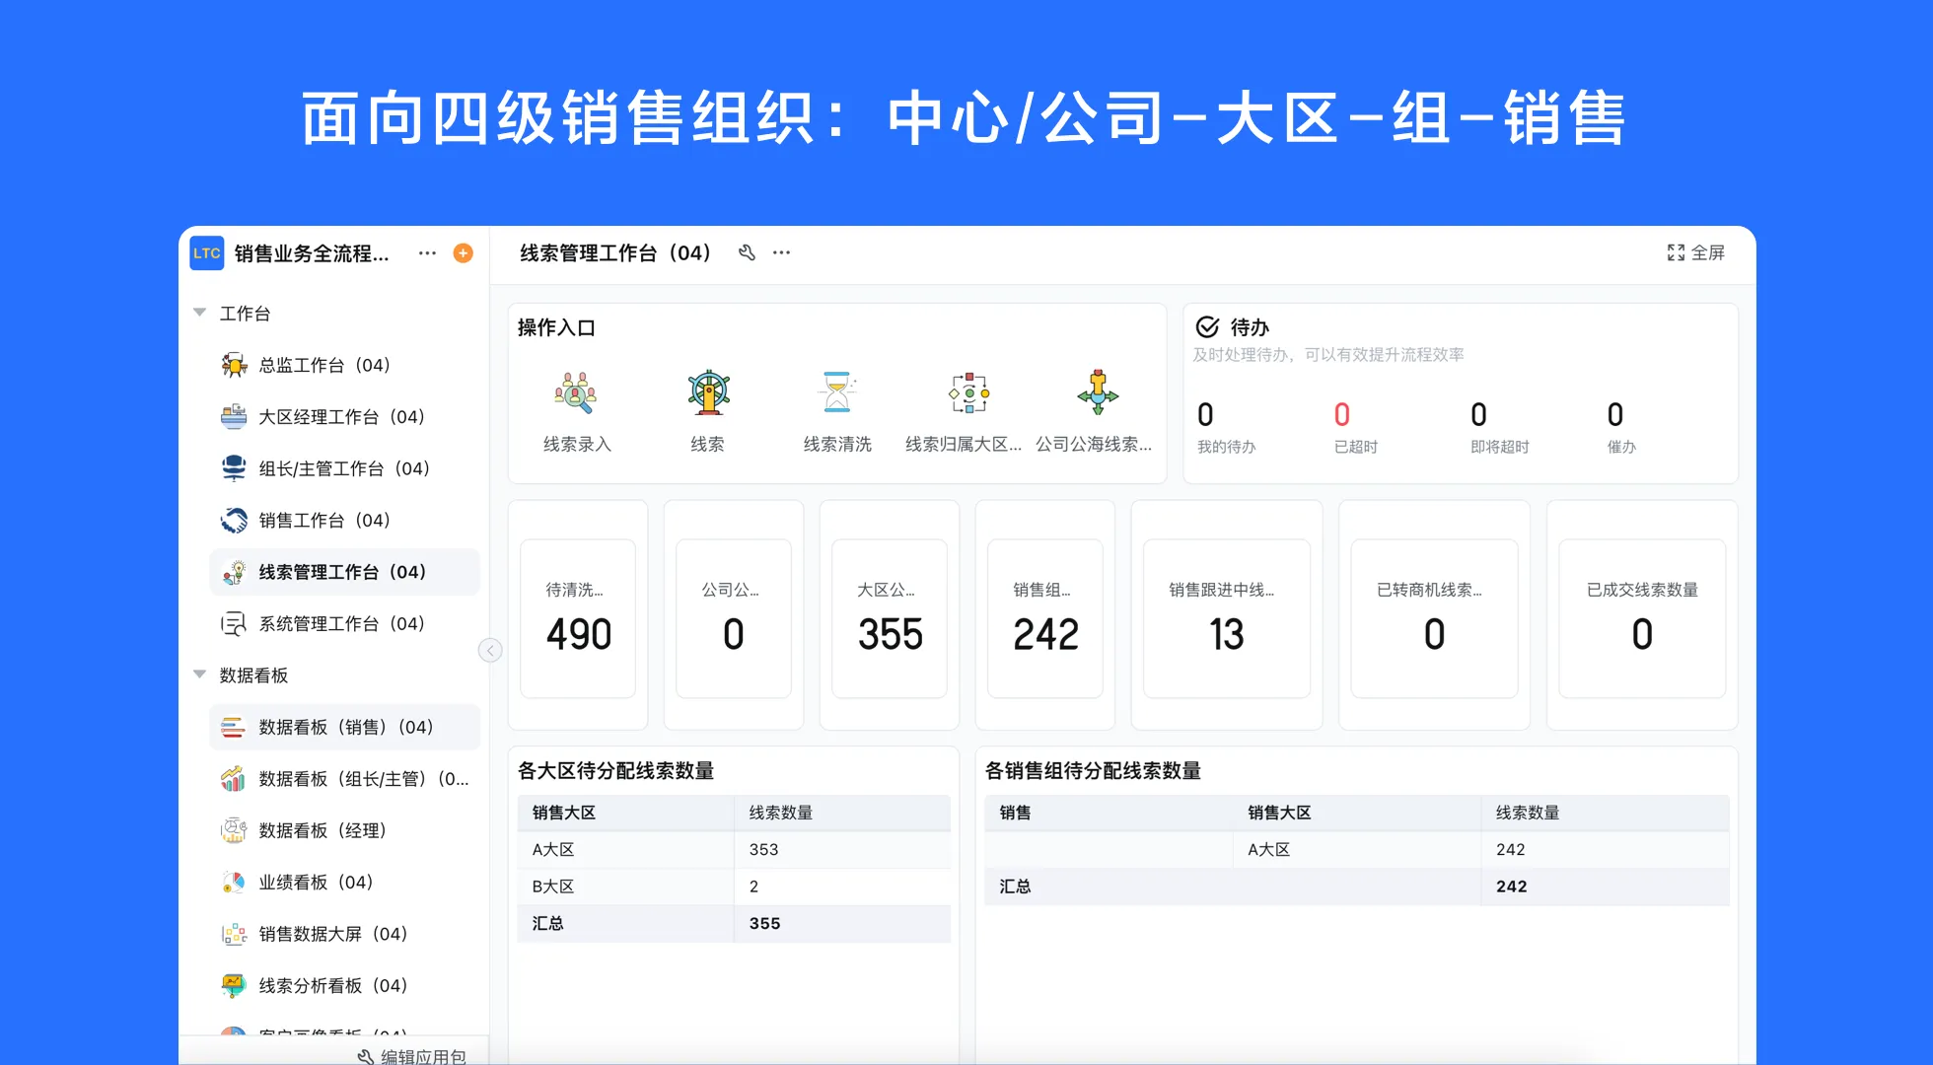
Task: Collapse the 工作台 section triangle
Action: (x=198, y=313)
